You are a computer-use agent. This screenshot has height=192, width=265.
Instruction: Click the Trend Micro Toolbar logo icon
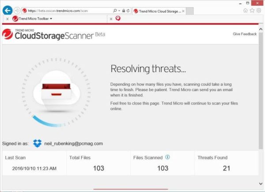click(x=15, y=19)
